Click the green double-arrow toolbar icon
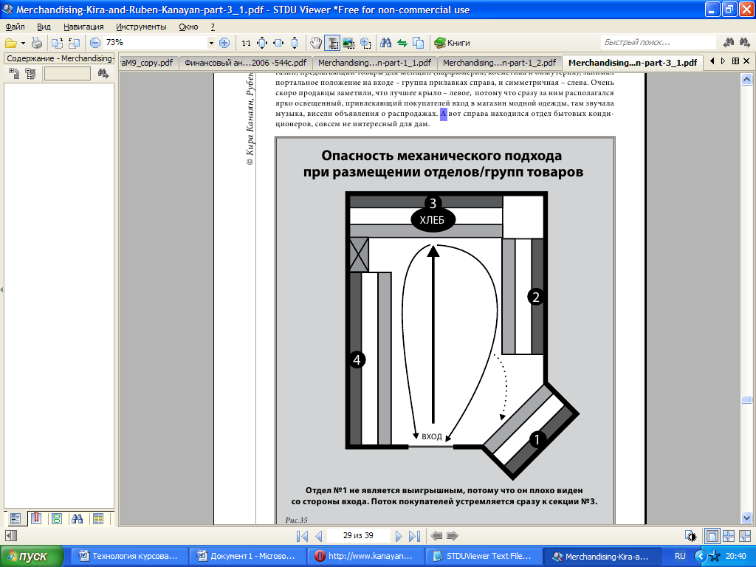 (402, 43)
